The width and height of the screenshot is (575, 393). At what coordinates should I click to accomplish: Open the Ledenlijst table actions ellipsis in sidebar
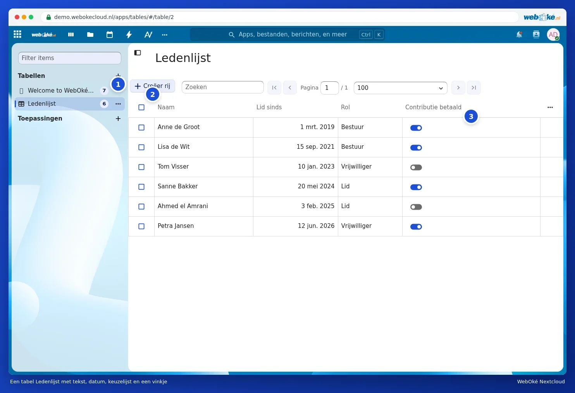pyautogui.click(x=118, y=104)
